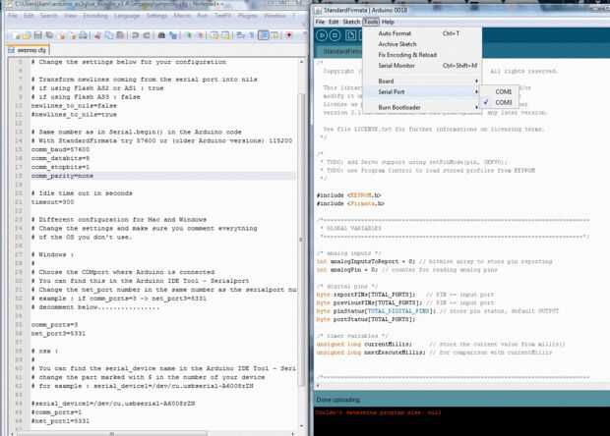The image size is (610, 436).
Task: Select the unchecked COM1 serial port entry
Action: [x=500, y=91]
